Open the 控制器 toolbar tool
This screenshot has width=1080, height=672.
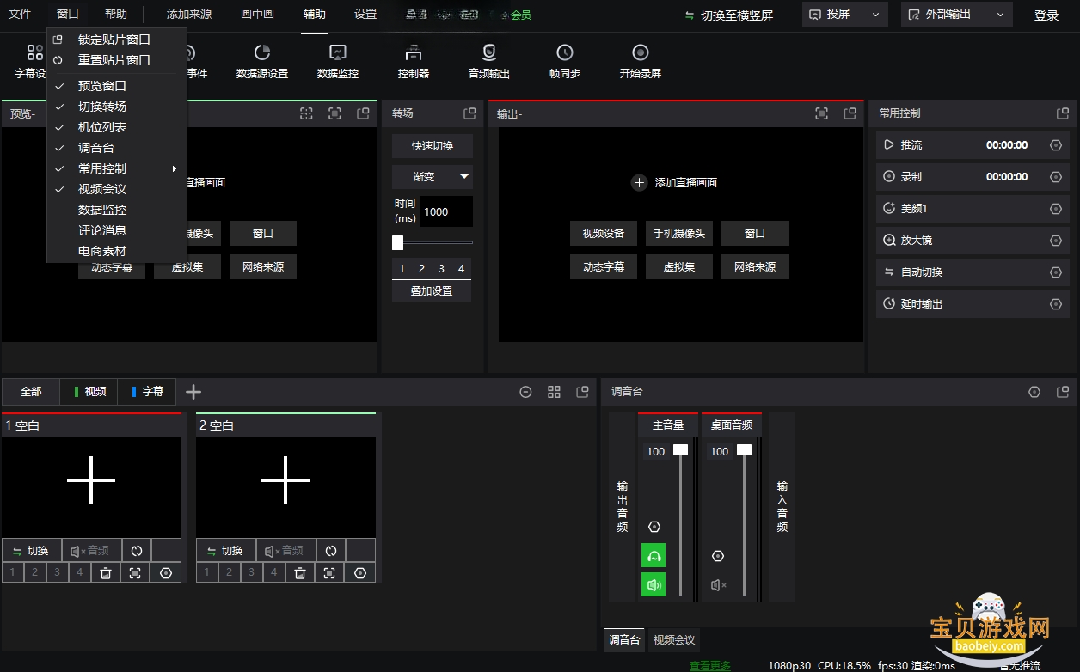[x=414, y=62]
